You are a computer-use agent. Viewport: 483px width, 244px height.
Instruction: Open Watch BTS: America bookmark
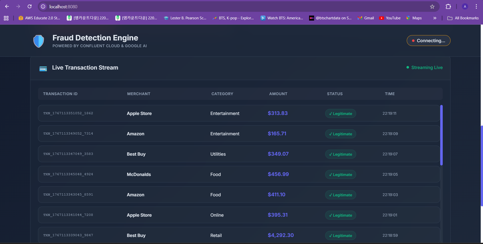pyautogui.click(x=282, y=18)
